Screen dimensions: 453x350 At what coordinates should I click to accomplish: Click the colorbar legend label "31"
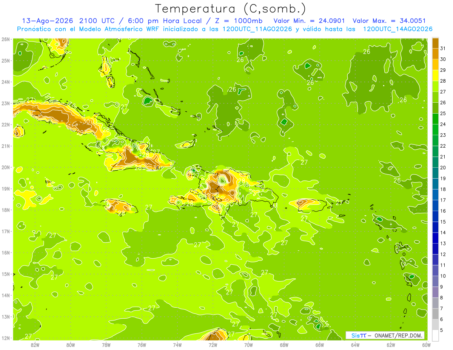tap(443, 48)
